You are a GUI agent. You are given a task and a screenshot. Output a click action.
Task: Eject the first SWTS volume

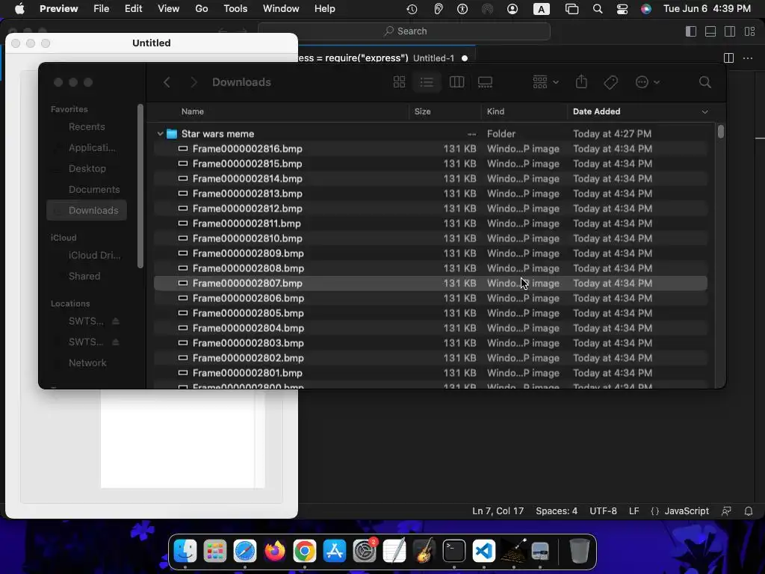(116, 321)
